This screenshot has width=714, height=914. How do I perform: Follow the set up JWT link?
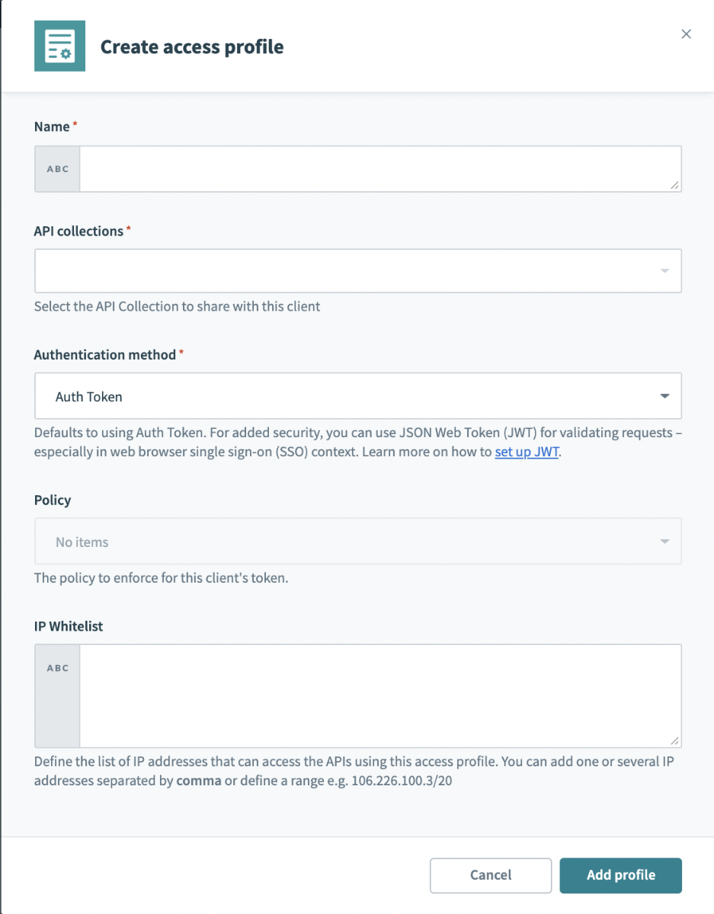527,452
